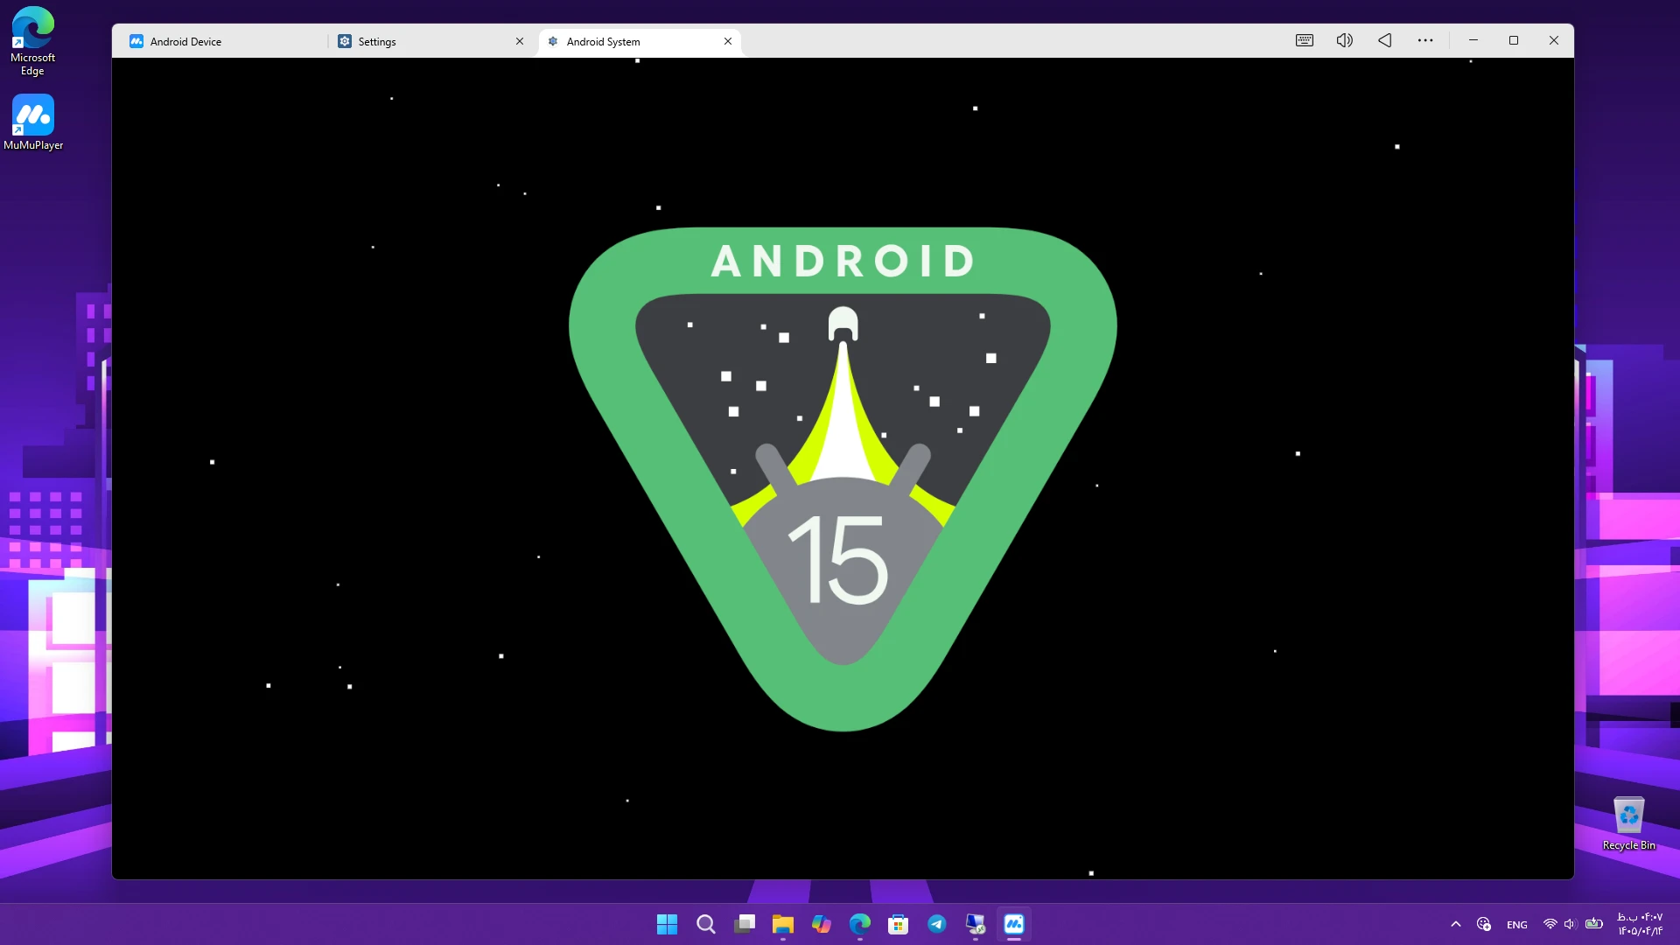Minimize the MuMuPlayer window
Viewport: 1680px width, 945px height.
point(1473,40)
